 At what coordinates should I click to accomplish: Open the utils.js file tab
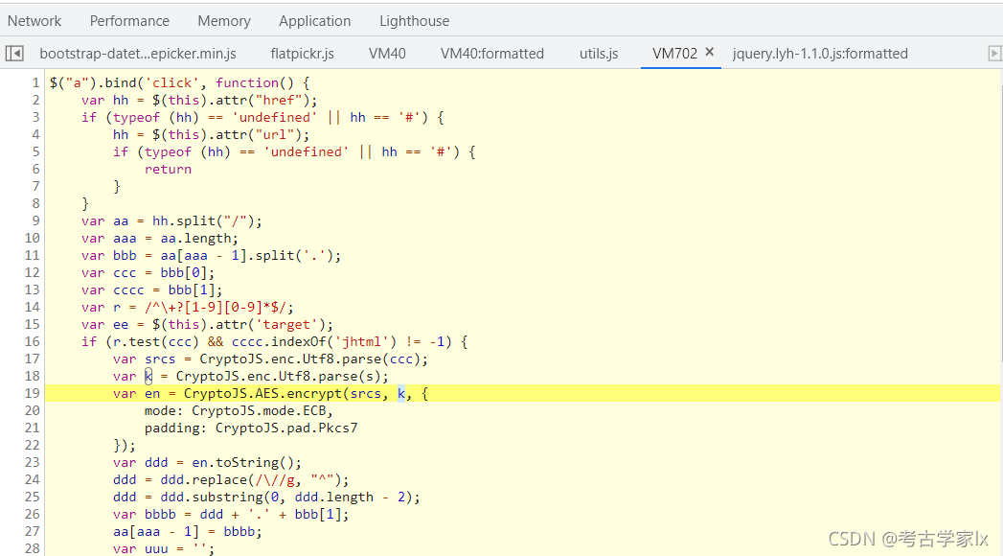tap(599, 54)
